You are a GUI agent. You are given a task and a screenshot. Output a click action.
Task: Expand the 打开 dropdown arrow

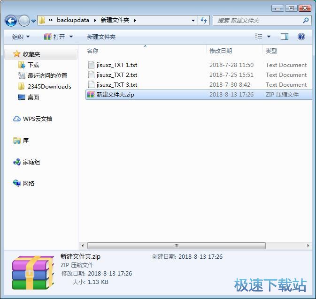pyautogui.click(x=71, y=37)
